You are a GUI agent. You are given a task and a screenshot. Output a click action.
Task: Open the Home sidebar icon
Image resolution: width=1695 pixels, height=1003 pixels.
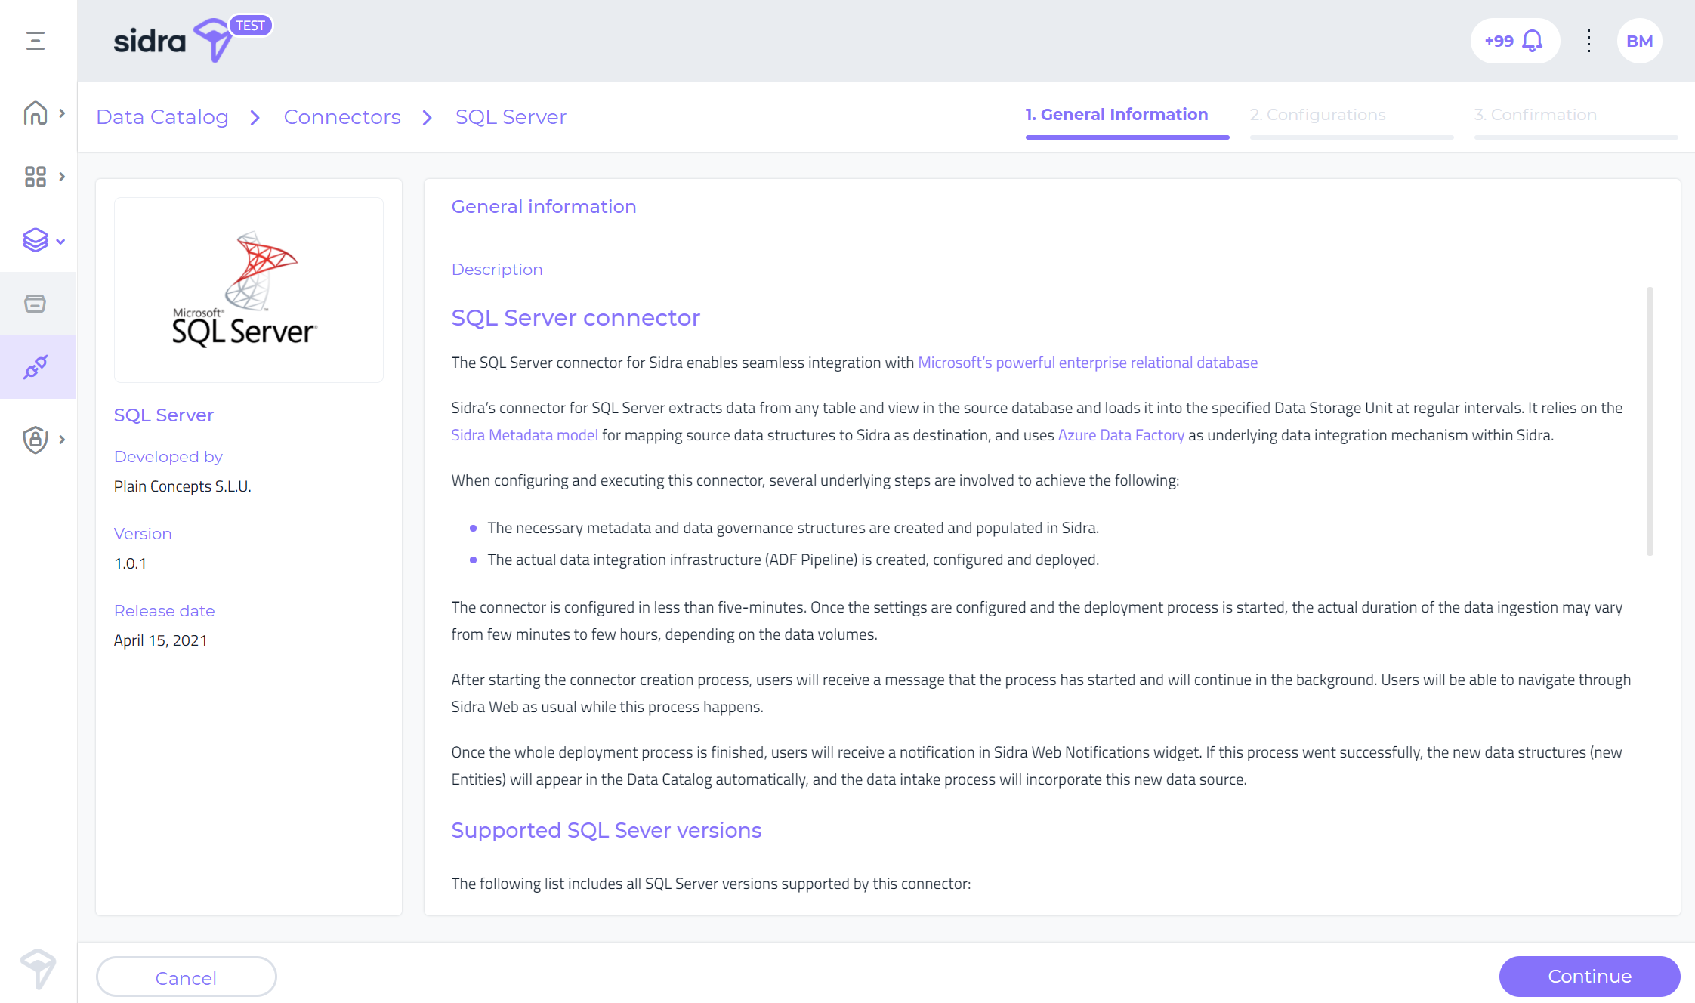[35, 113]
